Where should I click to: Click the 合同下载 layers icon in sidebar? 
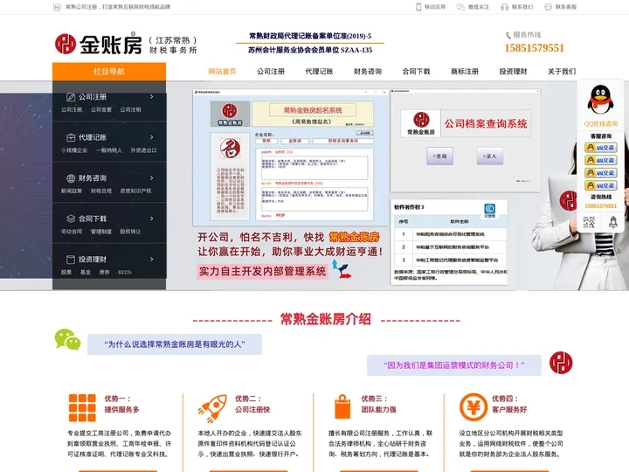click(71, 219)
